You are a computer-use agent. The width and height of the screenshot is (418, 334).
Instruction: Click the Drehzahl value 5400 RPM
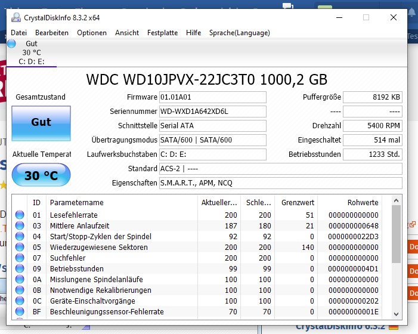[x=373, y=126]
